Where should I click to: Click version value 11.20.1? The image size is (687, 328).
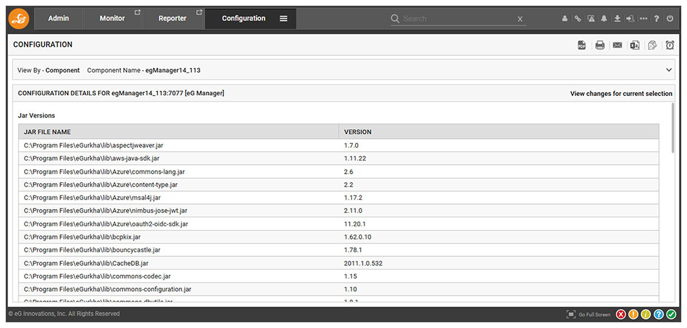[x=355, y=224]
